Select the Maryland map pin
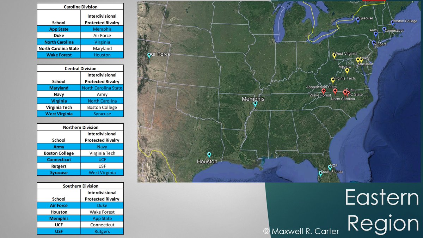423x238 pixels. pyautogui.click(x=358, y=60)
